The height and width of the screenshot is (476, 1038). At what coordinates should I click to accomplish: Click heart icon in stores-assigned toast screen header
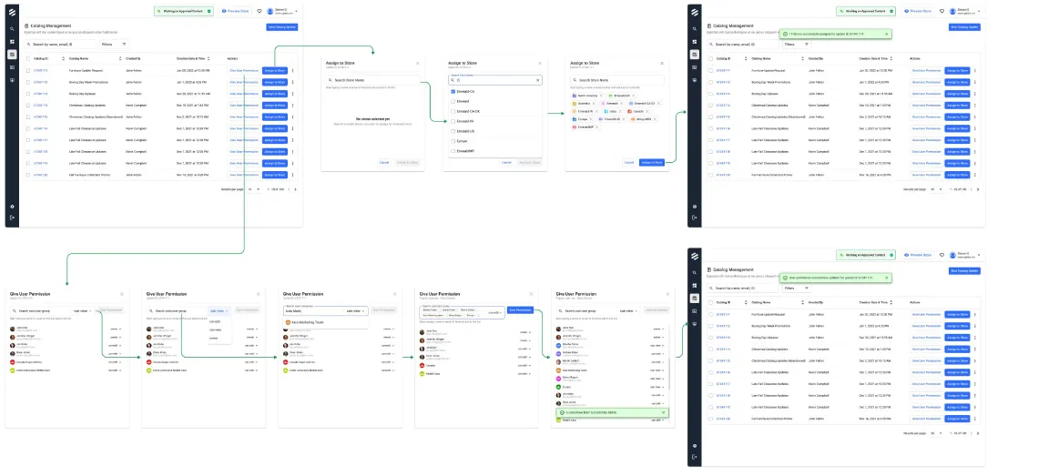point(941,11)
